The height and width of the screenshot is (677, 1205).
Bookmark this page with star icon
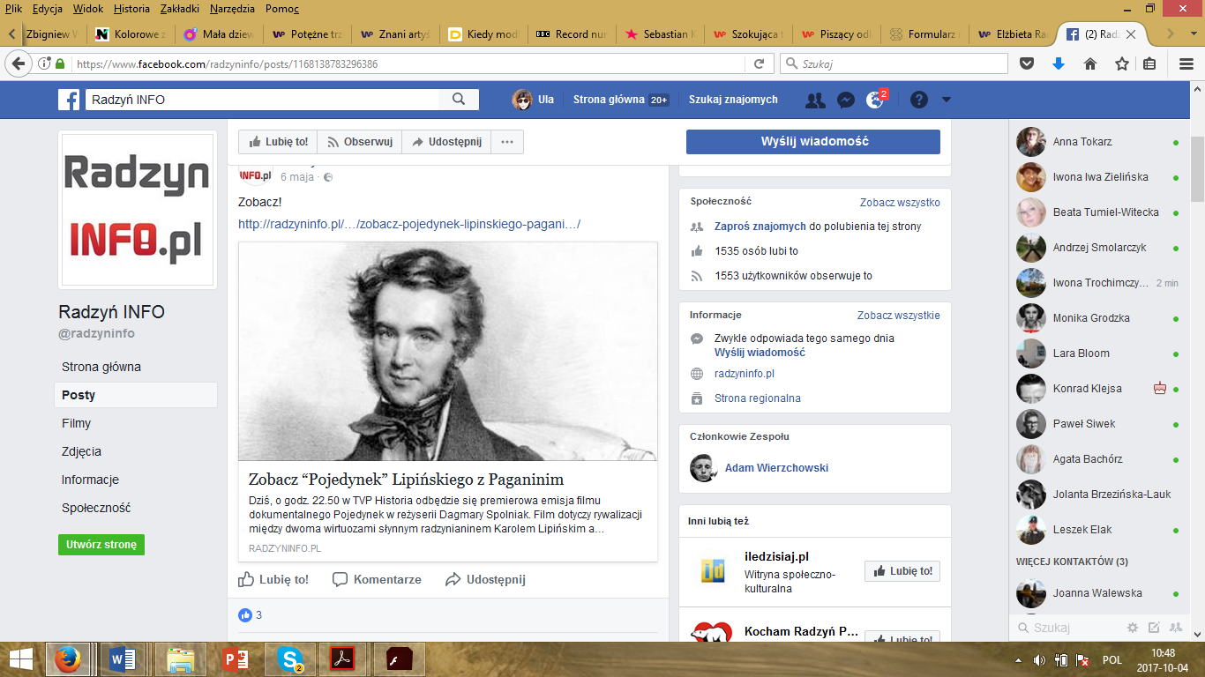1122,63
